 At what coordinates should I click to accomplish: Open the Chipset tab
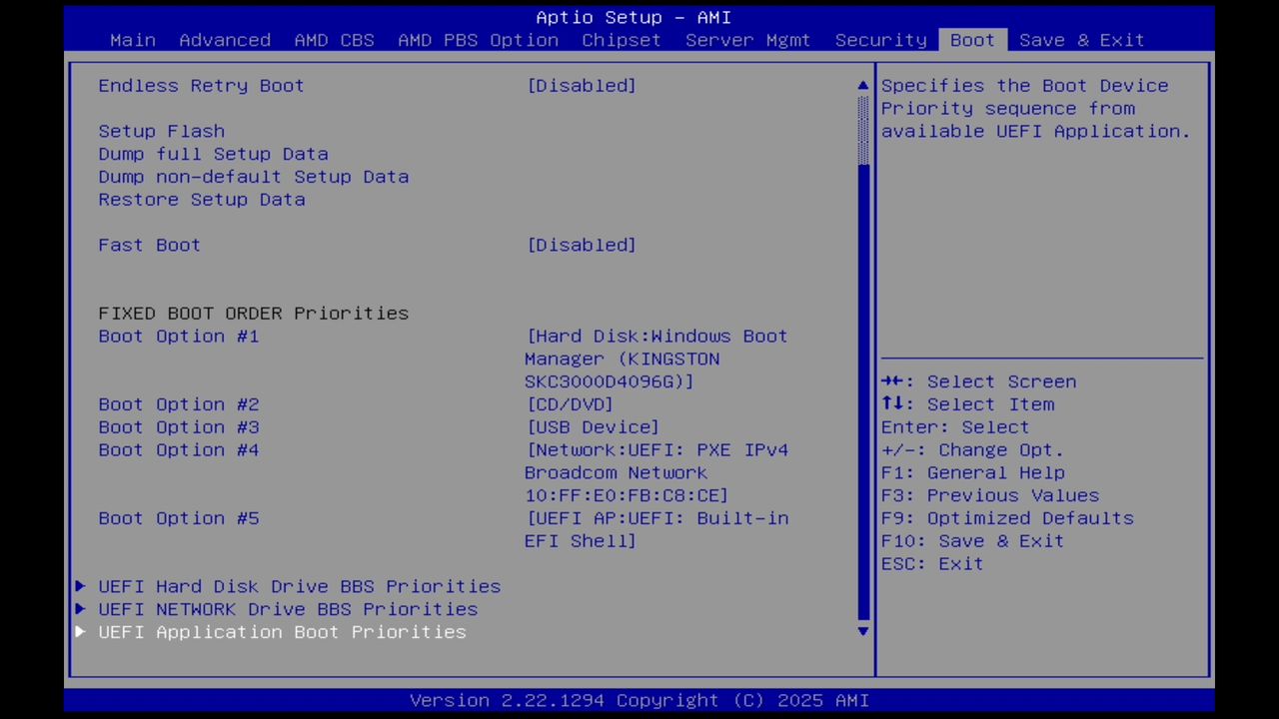621,40
